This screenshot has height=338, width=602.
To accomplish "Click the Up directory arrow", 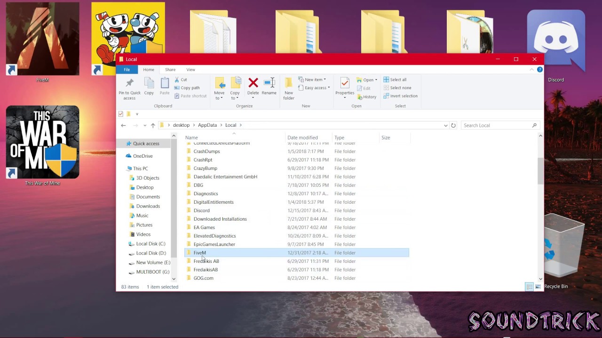I will pos(153,125).
